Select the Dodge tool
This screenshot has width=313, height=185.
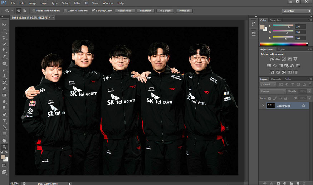(4, 108)
